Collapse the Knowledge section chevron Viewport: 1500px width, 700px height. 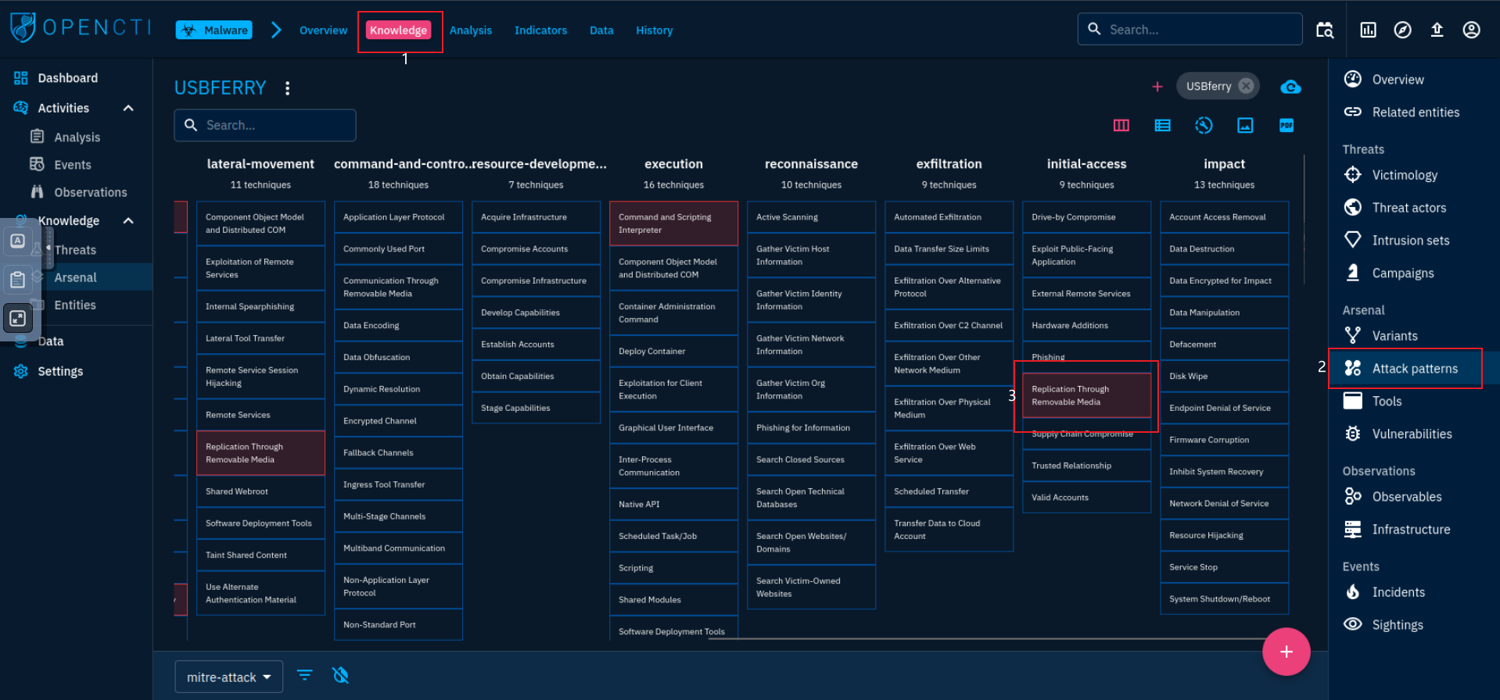tap(128, 220)
